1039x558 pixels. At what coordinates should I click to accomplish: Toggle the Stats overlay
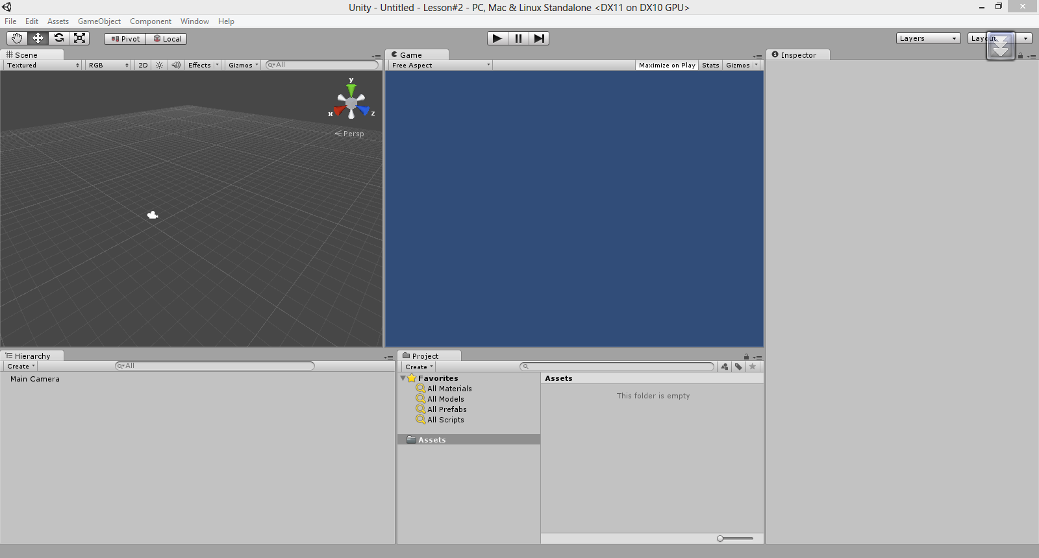tap(710, 65)
